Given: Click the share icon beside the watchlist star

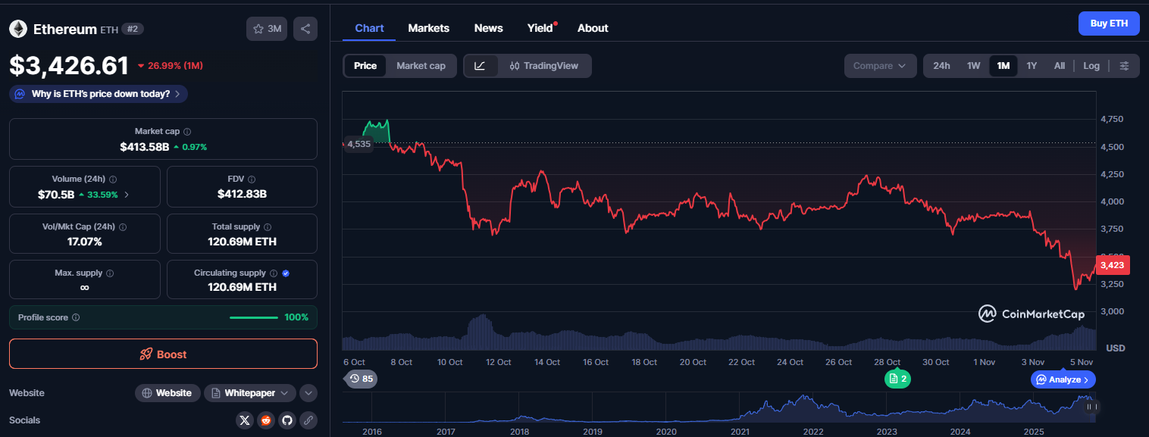Looking at the screenshot, I should point(305,28).
